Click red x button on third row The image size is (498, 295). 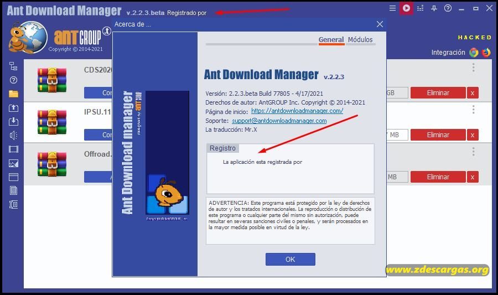tap(473, 177)
